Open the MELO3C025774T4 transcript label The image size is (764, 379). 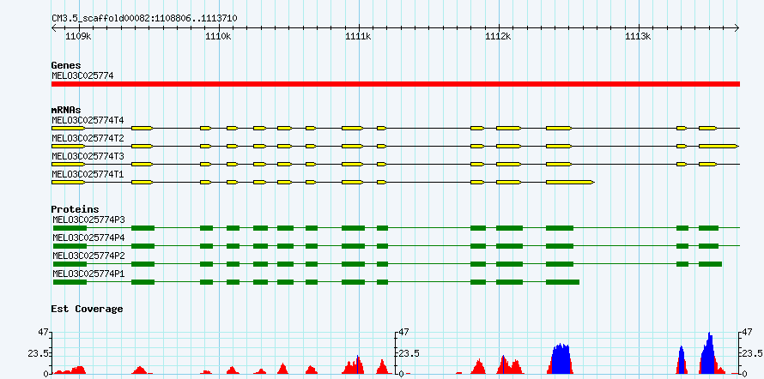coord(88,120)
